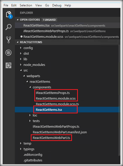This screenshot has height=166, width=123.
Task: Collapse the REACTGETITEMS project section
Action: click(18, 42)
